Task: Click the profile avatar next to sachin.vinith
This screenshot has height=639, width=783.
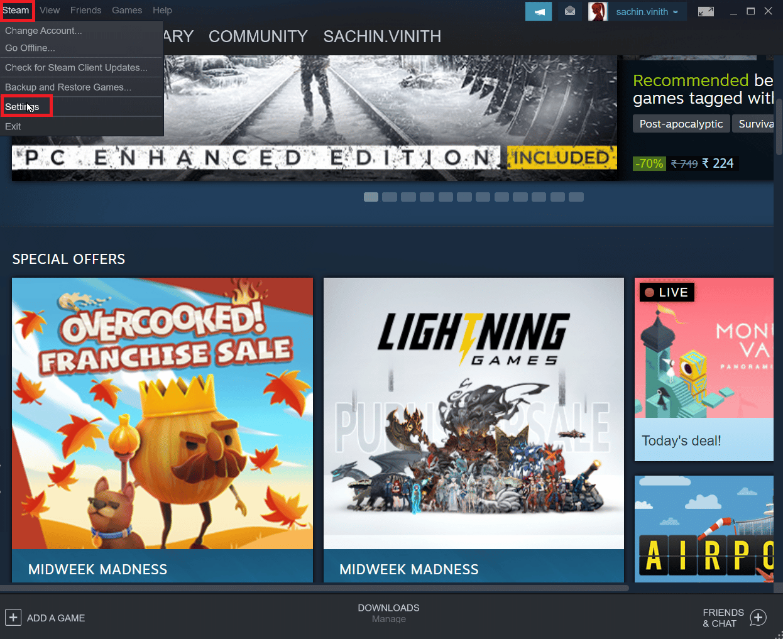Action: click(x=598, y=11)
